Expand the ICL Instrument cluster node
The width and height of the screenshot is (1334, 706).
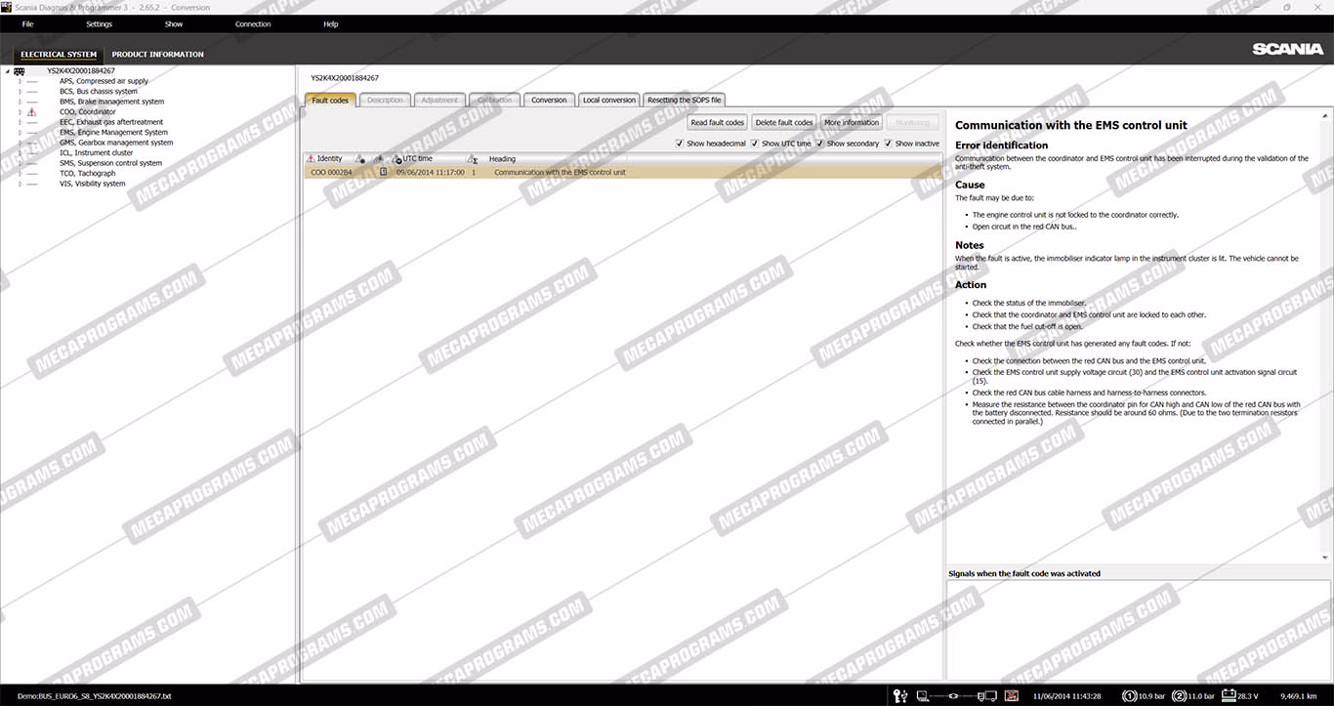click(x=20, y=153)
